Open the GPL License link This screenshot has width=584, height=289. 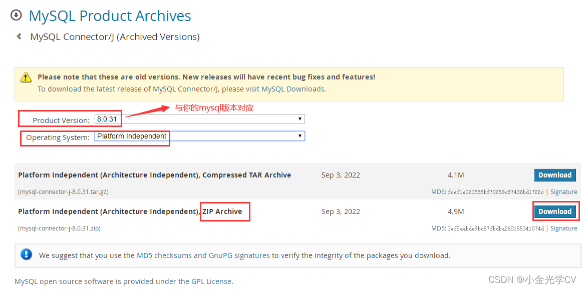click(211, 281)
